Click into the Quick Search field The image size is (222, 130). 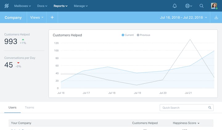pos(183,108)
